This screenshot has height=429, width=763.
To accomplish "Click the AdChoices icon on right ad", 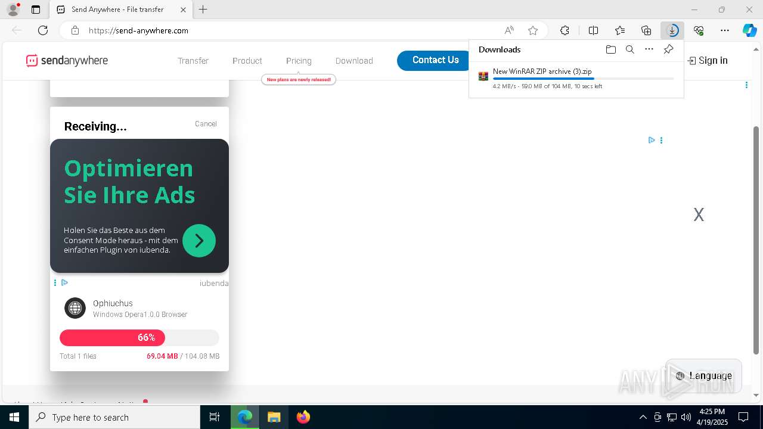I will point(652,140).
